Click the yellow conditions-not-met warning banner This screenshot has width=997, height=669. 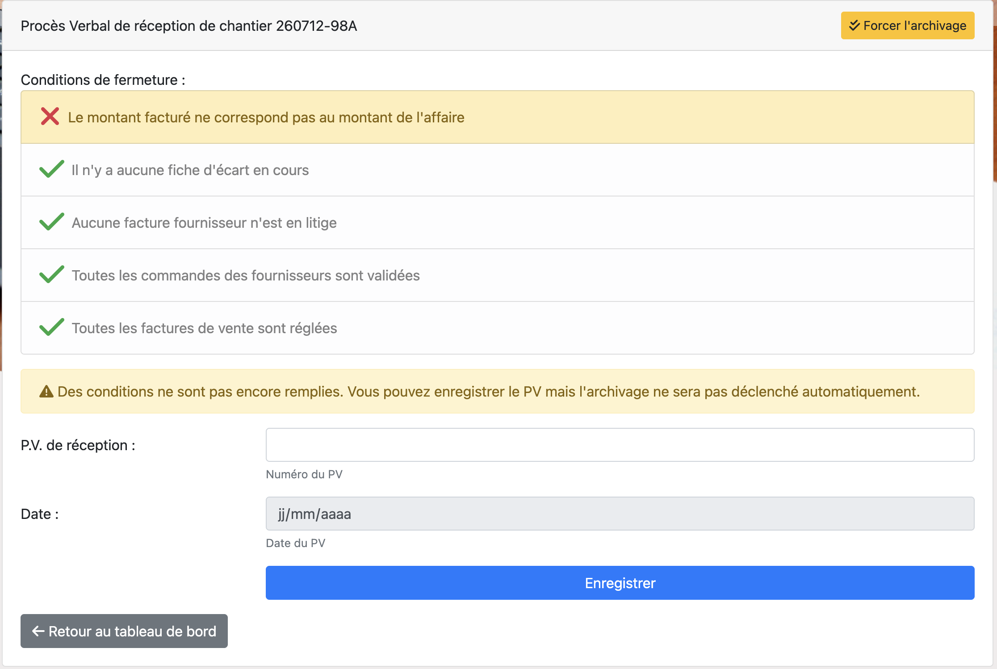[x=497, y=392]
